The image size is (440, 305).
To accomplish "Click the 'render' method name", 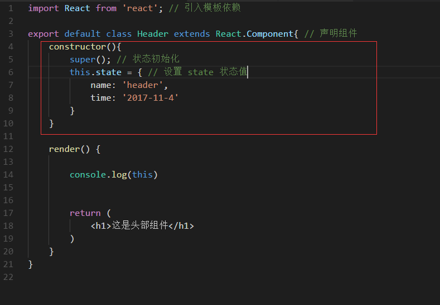I will [65, 149].
